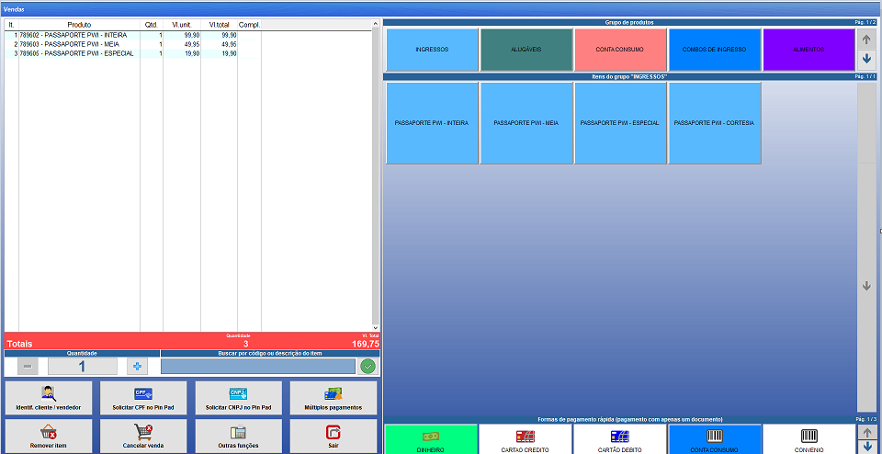Open Outras funções

[x=238, y=436]
